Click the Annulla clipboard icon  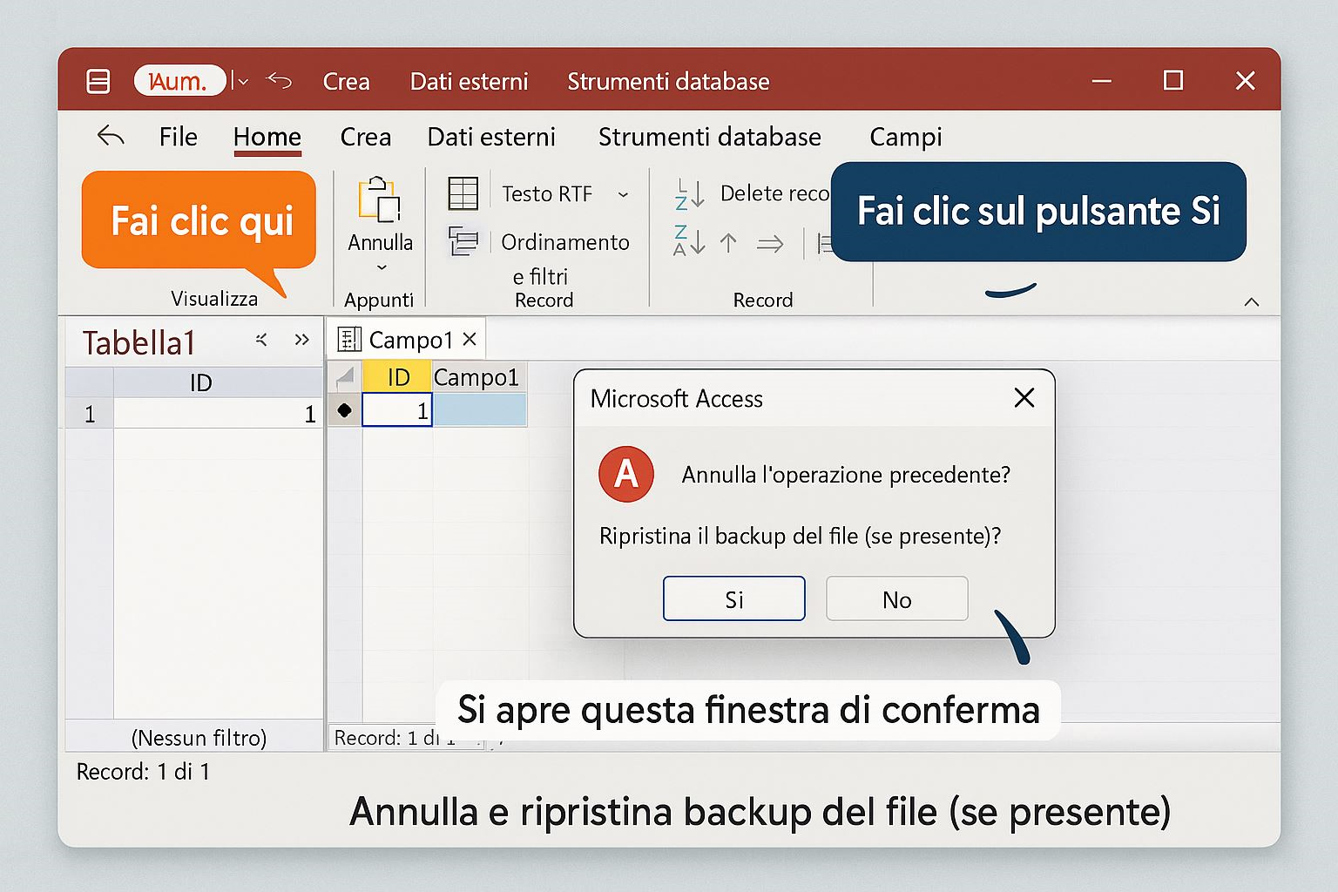380,199
